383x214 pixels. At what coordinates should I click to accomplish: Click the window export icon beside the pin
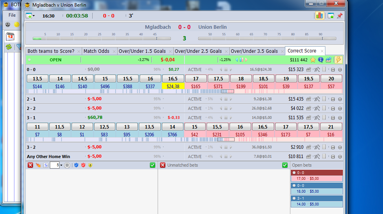331,16
